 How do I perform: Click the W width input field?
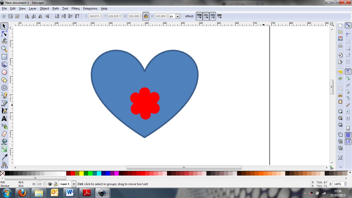[x=134, y=16]
